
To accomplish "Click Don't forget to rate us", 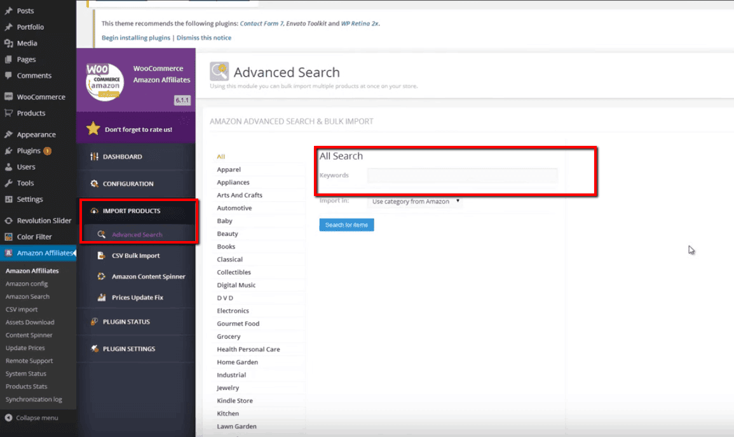I will pyautogui.click(x=138, y=129).
